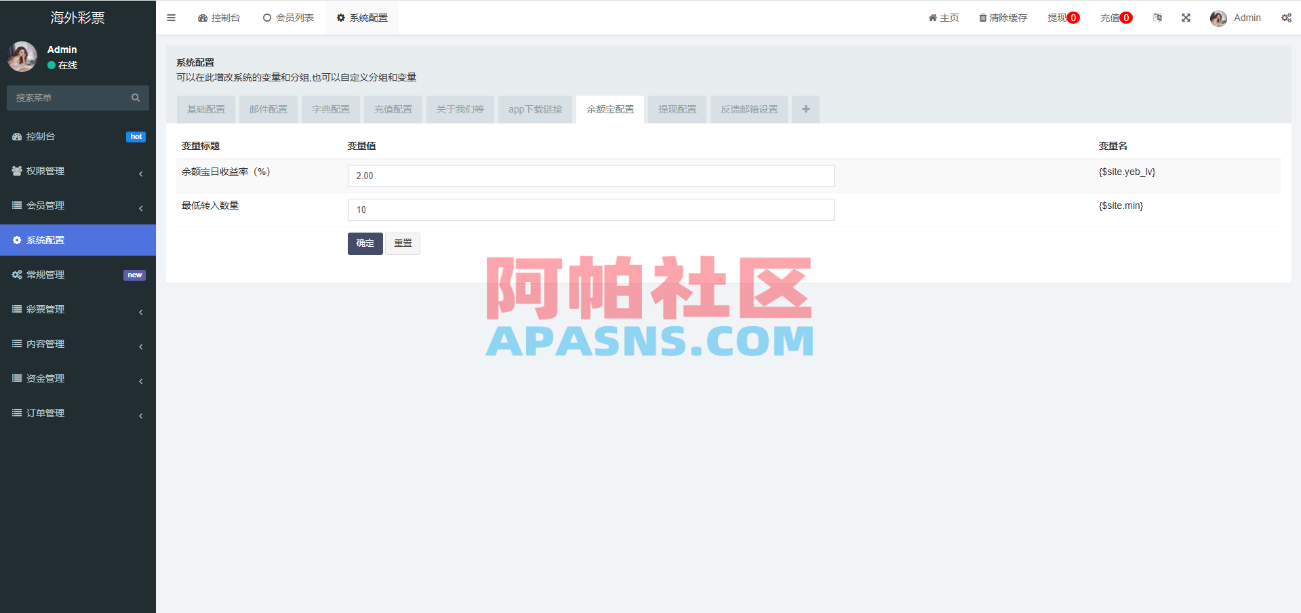The height and width of the screenshot is (613, 1301).
Task: Click the + tab to add new config group
Action: (x=805, y=109)
